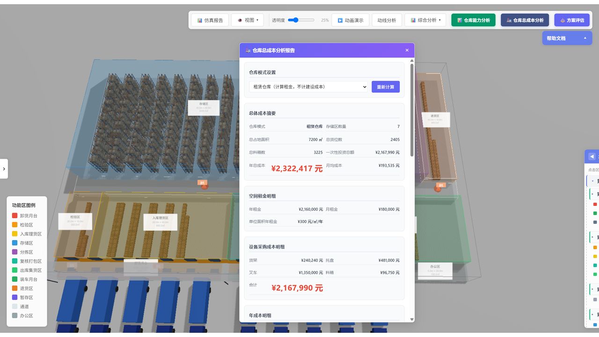Click the 动线分析 toolbar item
The height and width of the screenshot is (337, 599).
[x=387, y=20]
